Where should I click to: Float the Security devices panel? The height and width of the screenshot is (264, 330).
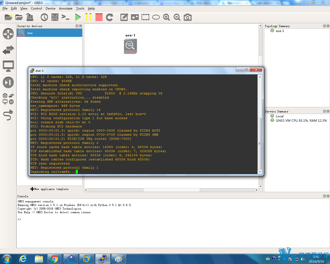tap(77, 26)
